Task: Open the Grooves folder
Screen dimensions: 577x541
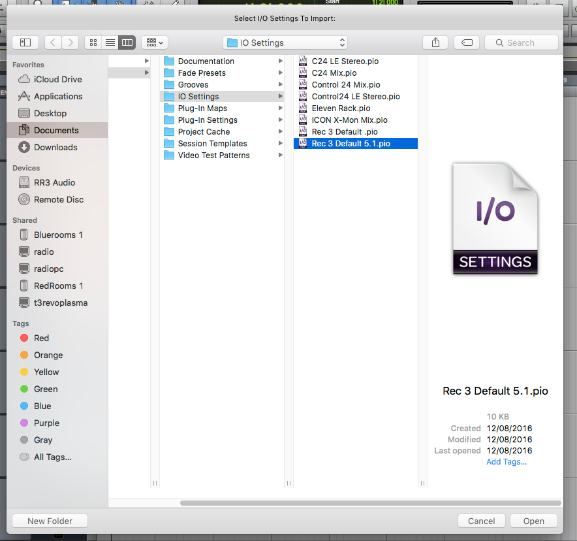Action: click(x=222, y=84)
